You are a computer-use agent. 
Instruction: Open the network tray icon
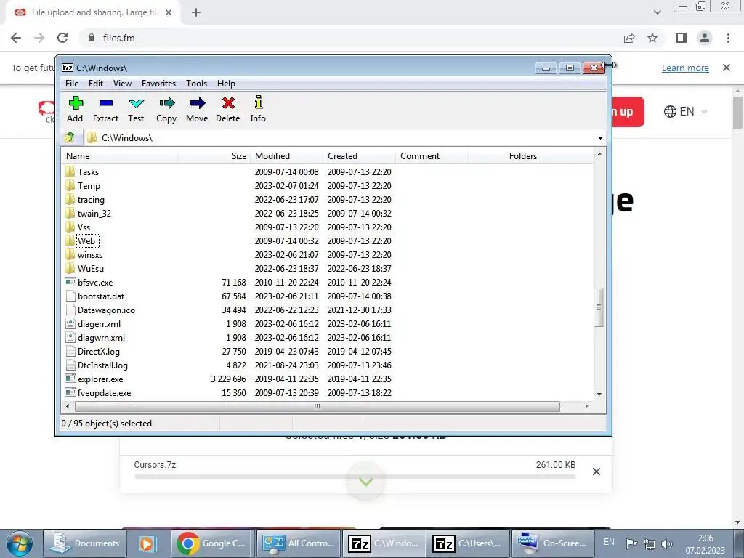[x=649, y=543]
